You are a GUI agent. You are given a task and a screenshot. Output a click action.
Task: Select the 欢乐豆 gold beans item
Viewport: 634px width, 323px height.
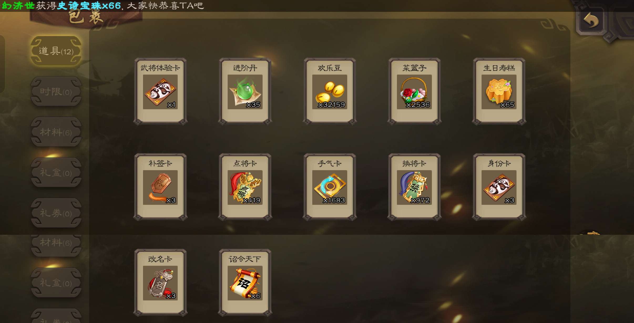click(x=330, y=91)
